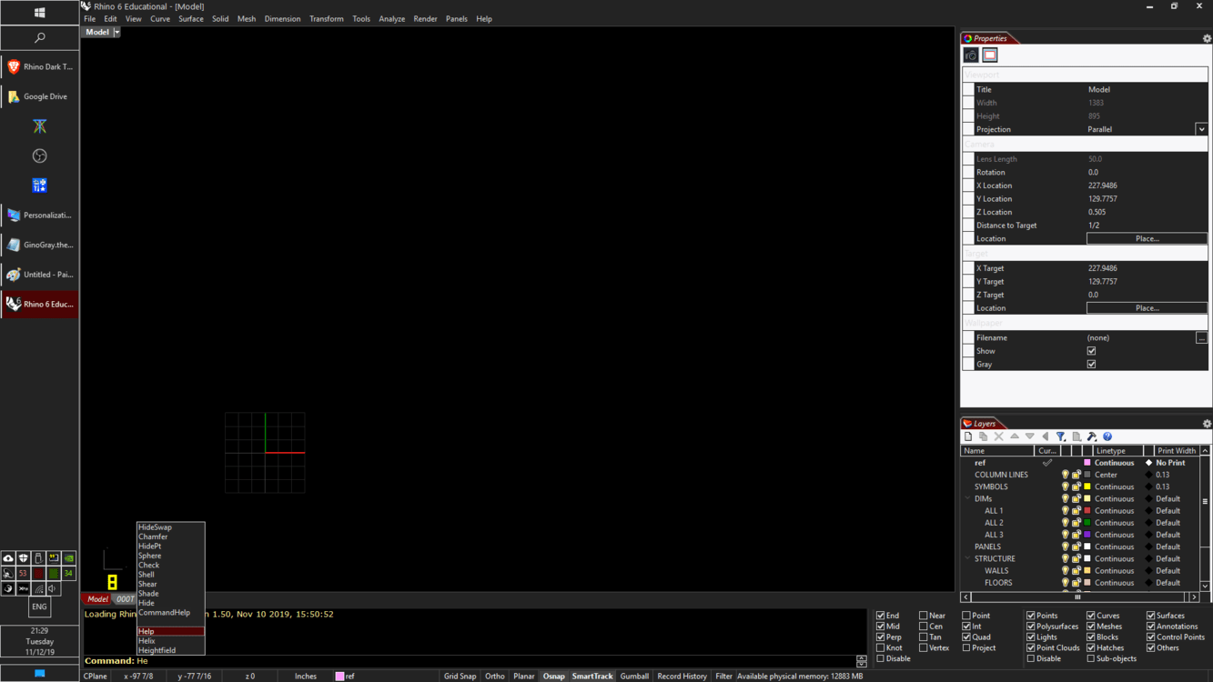Move layer down with the down arrow
Viewport: 1213px width, 682px height.
pos(1030,436)
